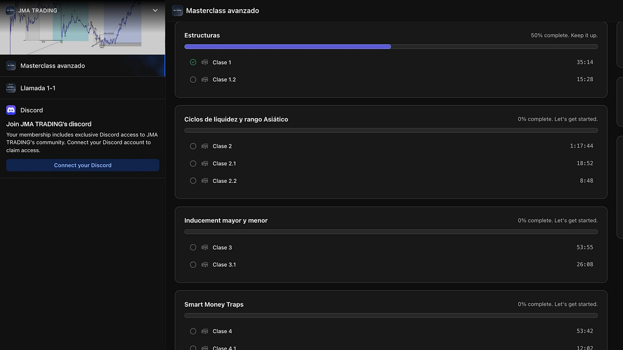Click the JMA TRADING logo icon

10,10
